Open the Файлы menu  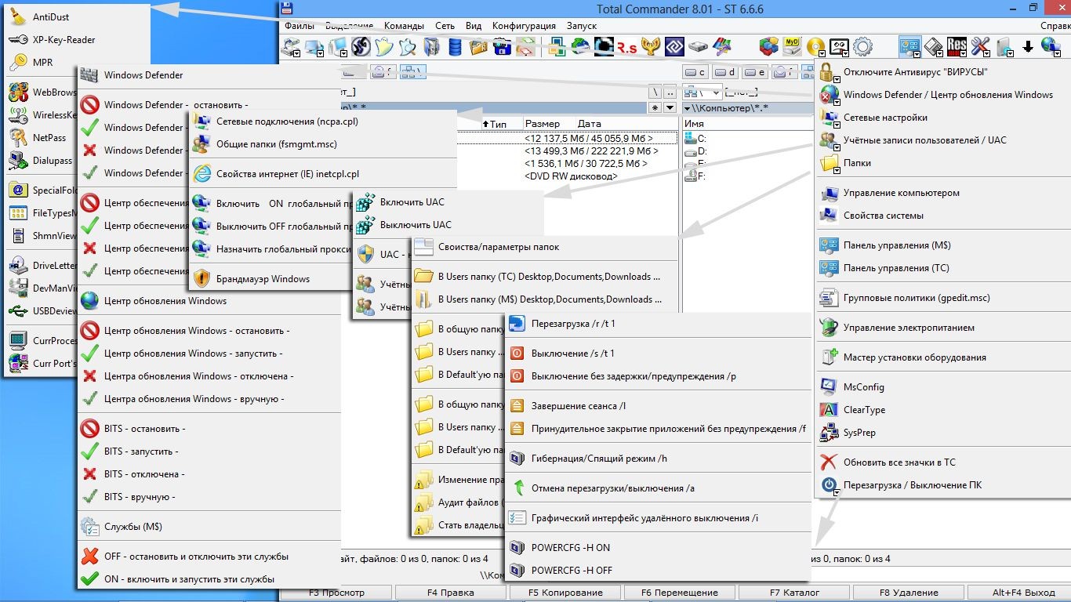[x=300, y=26]
